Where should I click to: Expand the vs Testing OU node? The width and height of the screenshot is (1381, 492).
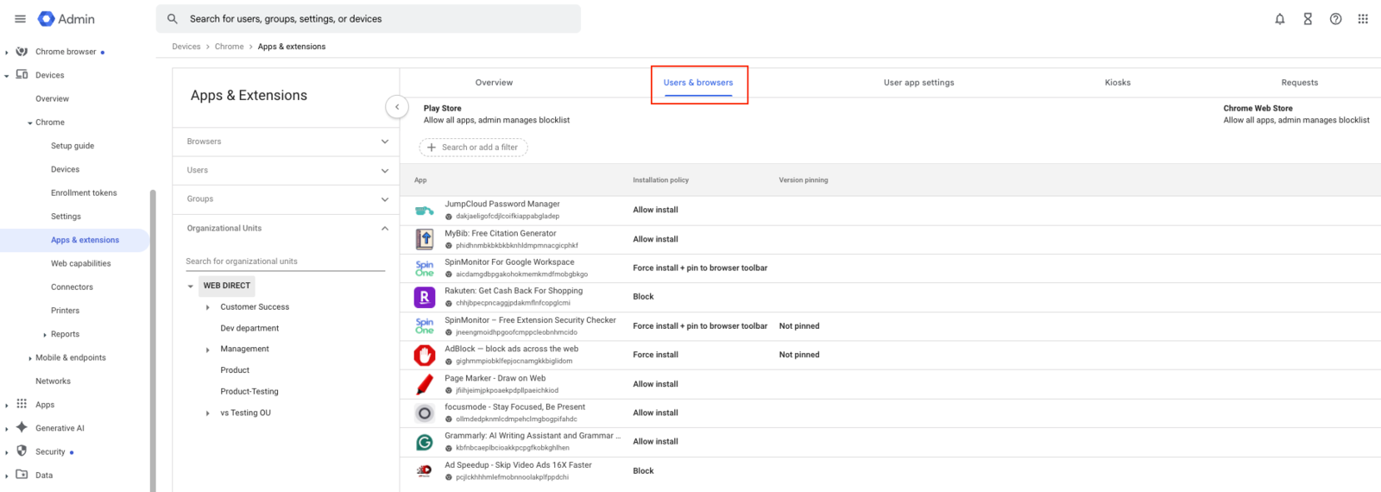(208, 413)
